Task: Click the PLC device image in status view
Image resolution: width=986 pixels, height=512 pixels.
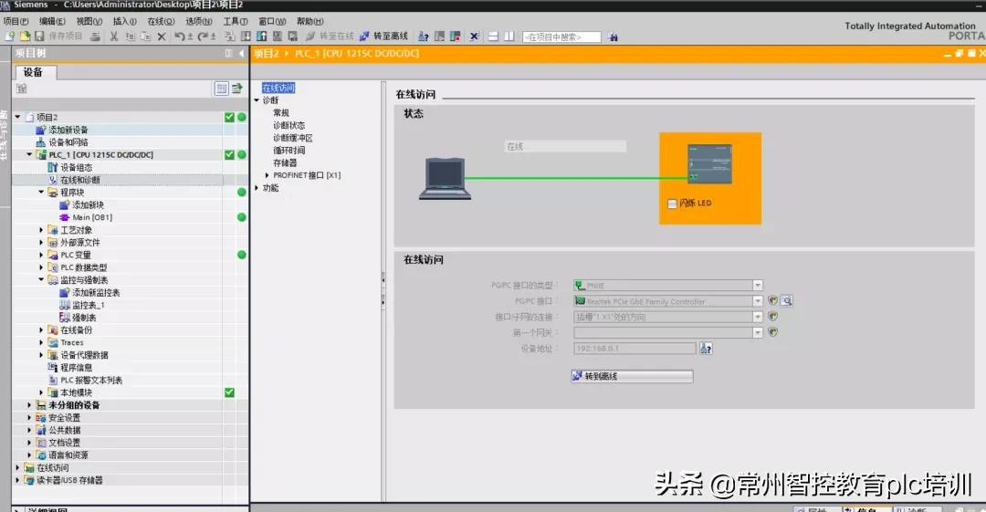Action: pyautogui.click(x=710, y=164)
